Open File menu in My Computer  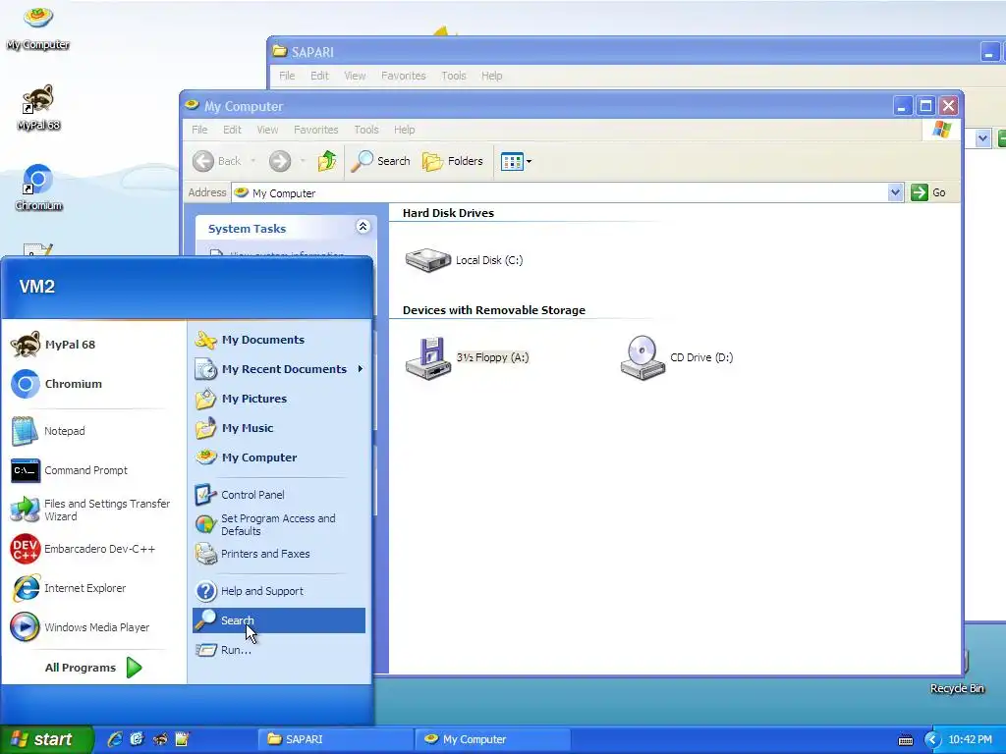199,130
